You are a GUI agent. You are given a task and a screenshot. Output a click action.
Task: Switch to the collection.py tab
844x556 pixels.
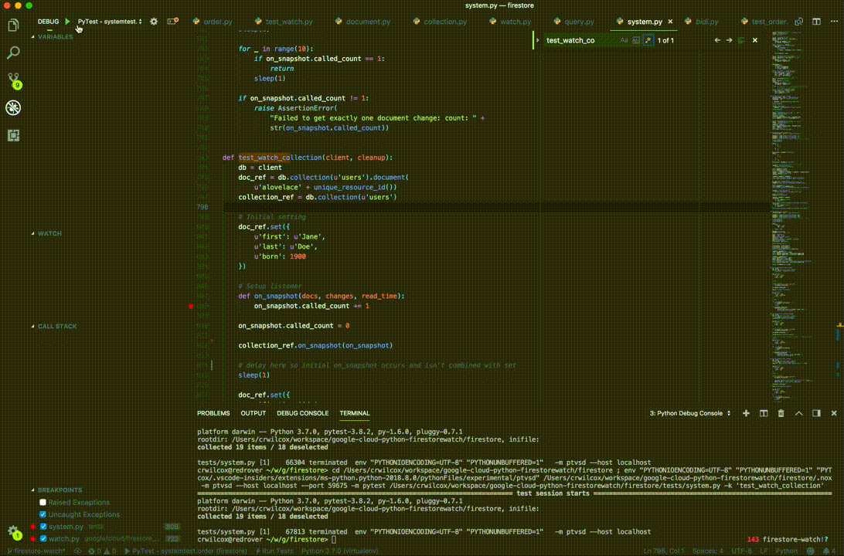[440, 22]
